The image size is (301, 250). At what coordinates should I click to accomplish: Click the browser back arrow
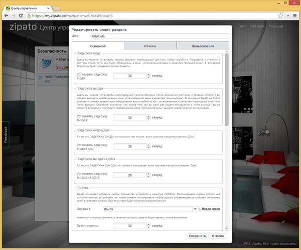(6, 15)
